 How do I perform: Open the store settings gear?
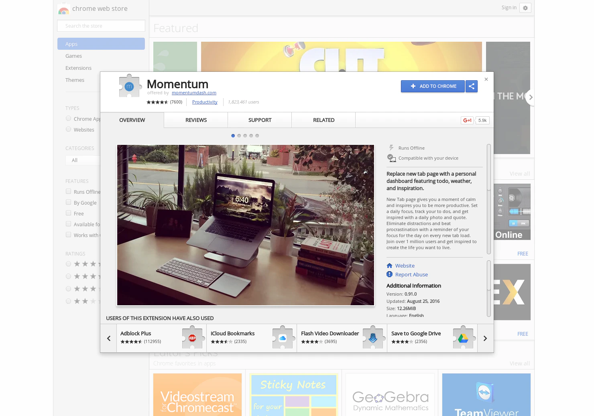click(x=525, y=8)
